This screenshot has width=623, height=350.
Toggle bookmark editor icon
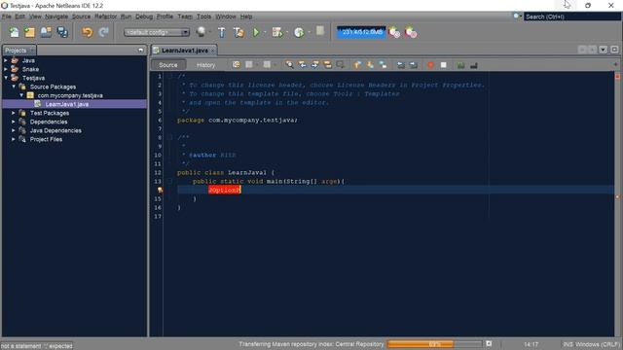click(x=383, y=65)
